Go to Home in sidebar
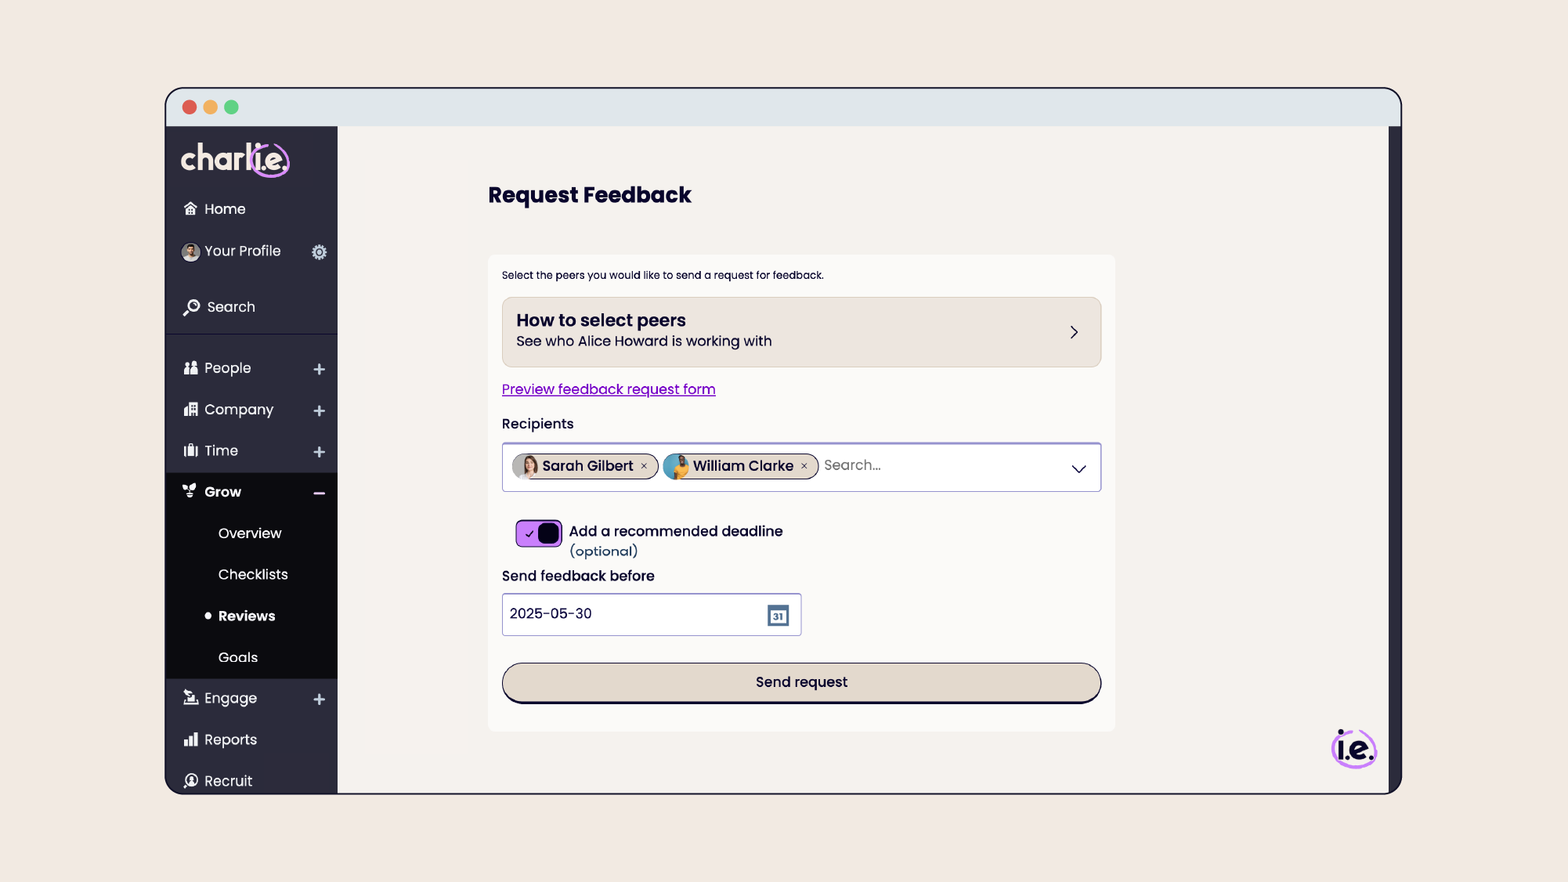The height and width of the screenshot is (882, 1568). point(224,209)
